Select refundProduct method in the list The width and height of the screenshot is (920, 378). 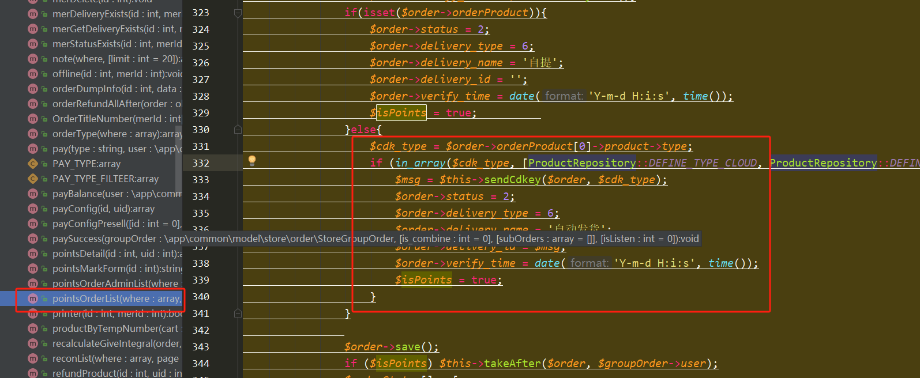[117, 373]
